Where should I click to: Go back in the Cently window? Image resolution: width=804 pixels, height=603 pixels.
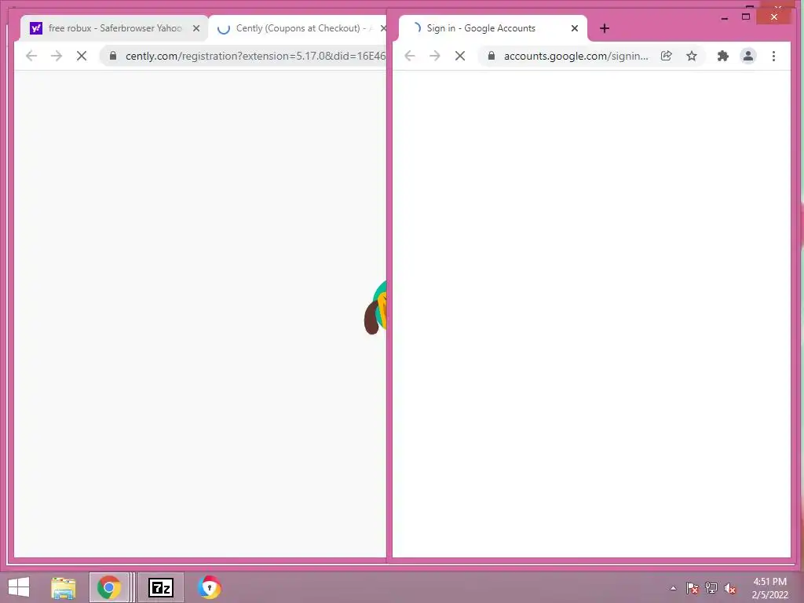coord(31,56)
